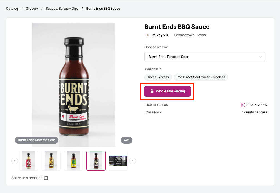Click the Mikey V's seller name link
The height and width of the screenshot is (193, 280).
(160, 35)
